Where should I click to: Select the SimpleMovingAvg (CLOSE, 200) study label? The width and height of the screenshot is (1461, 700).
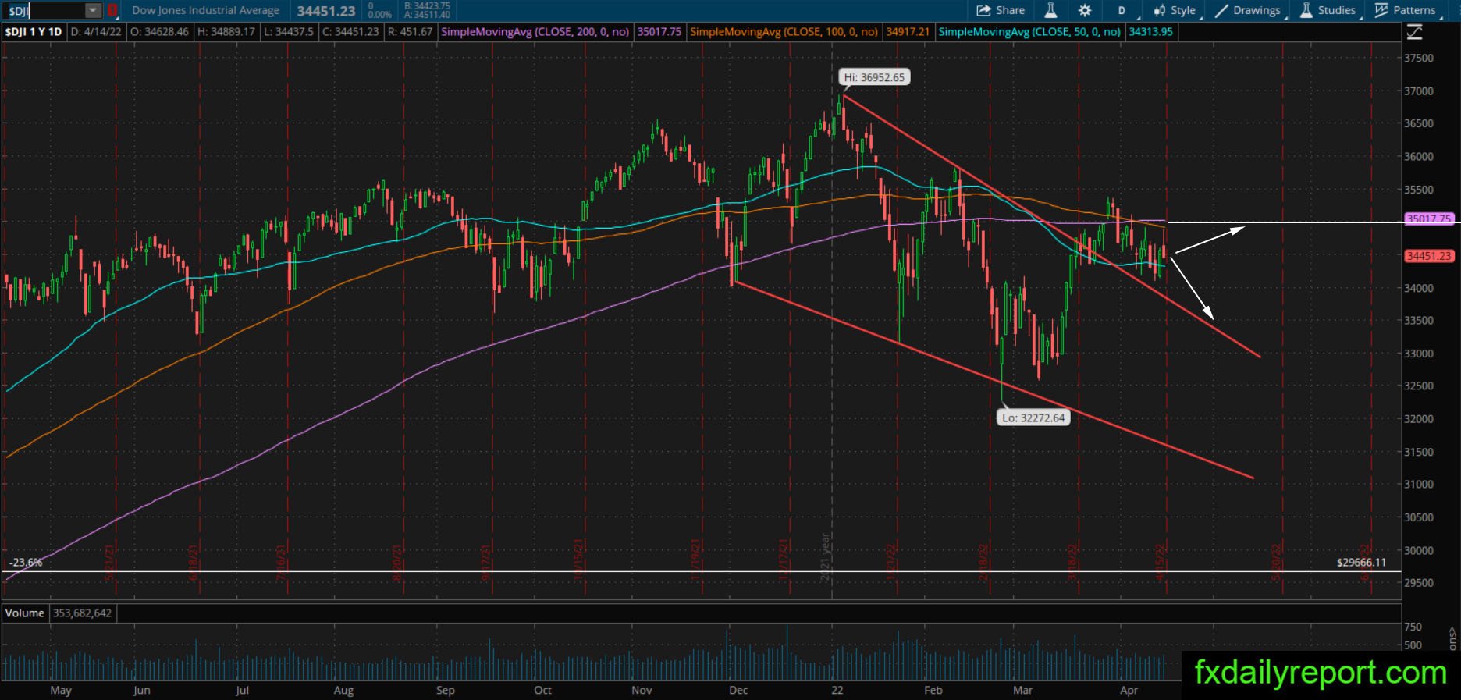pos(535,32)
